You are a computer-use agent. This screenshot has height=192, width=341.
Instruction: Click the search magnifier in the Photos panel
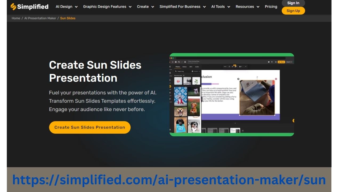(176, 71)
